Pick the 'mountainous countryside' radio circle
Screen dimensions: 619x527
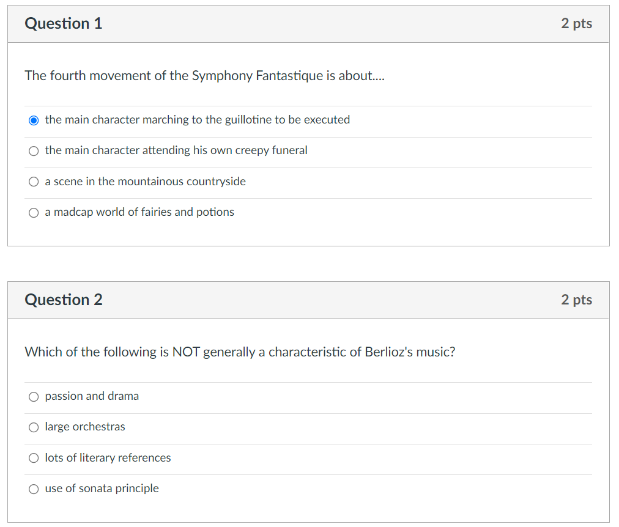tap(34, 182)
